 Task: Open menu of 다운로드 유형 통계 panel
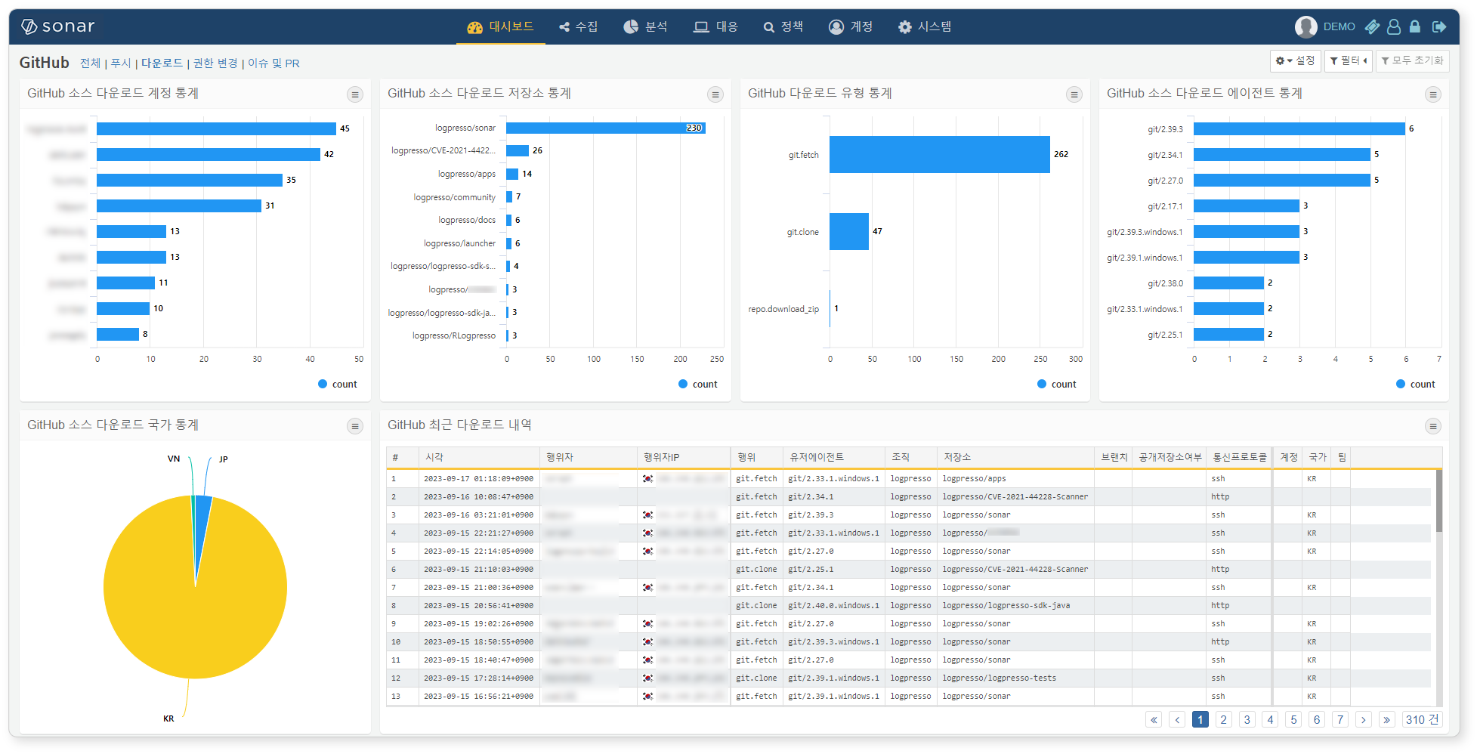pos(1074,94)
